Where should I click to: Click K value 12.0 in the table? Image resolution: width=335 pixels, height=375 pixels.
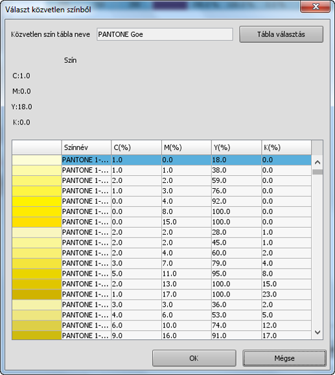click(x=286, y=326)
